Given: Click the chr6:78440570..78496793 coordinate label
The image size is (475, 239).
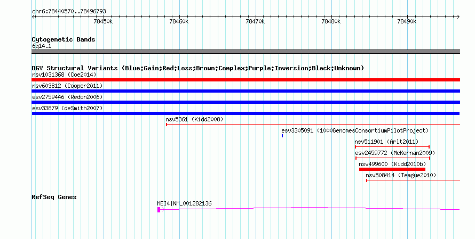Looking at the screenshot, I should pos(69,12).
